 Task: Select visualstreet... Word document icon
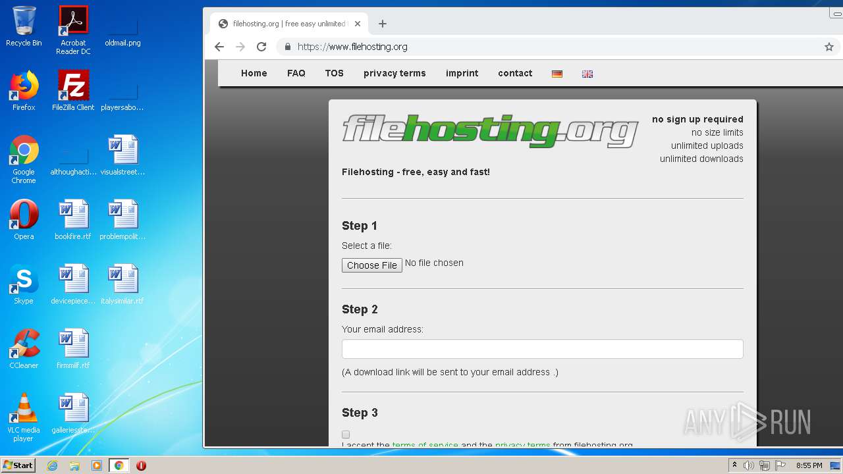pyautogui.click(x=122, y=155)
